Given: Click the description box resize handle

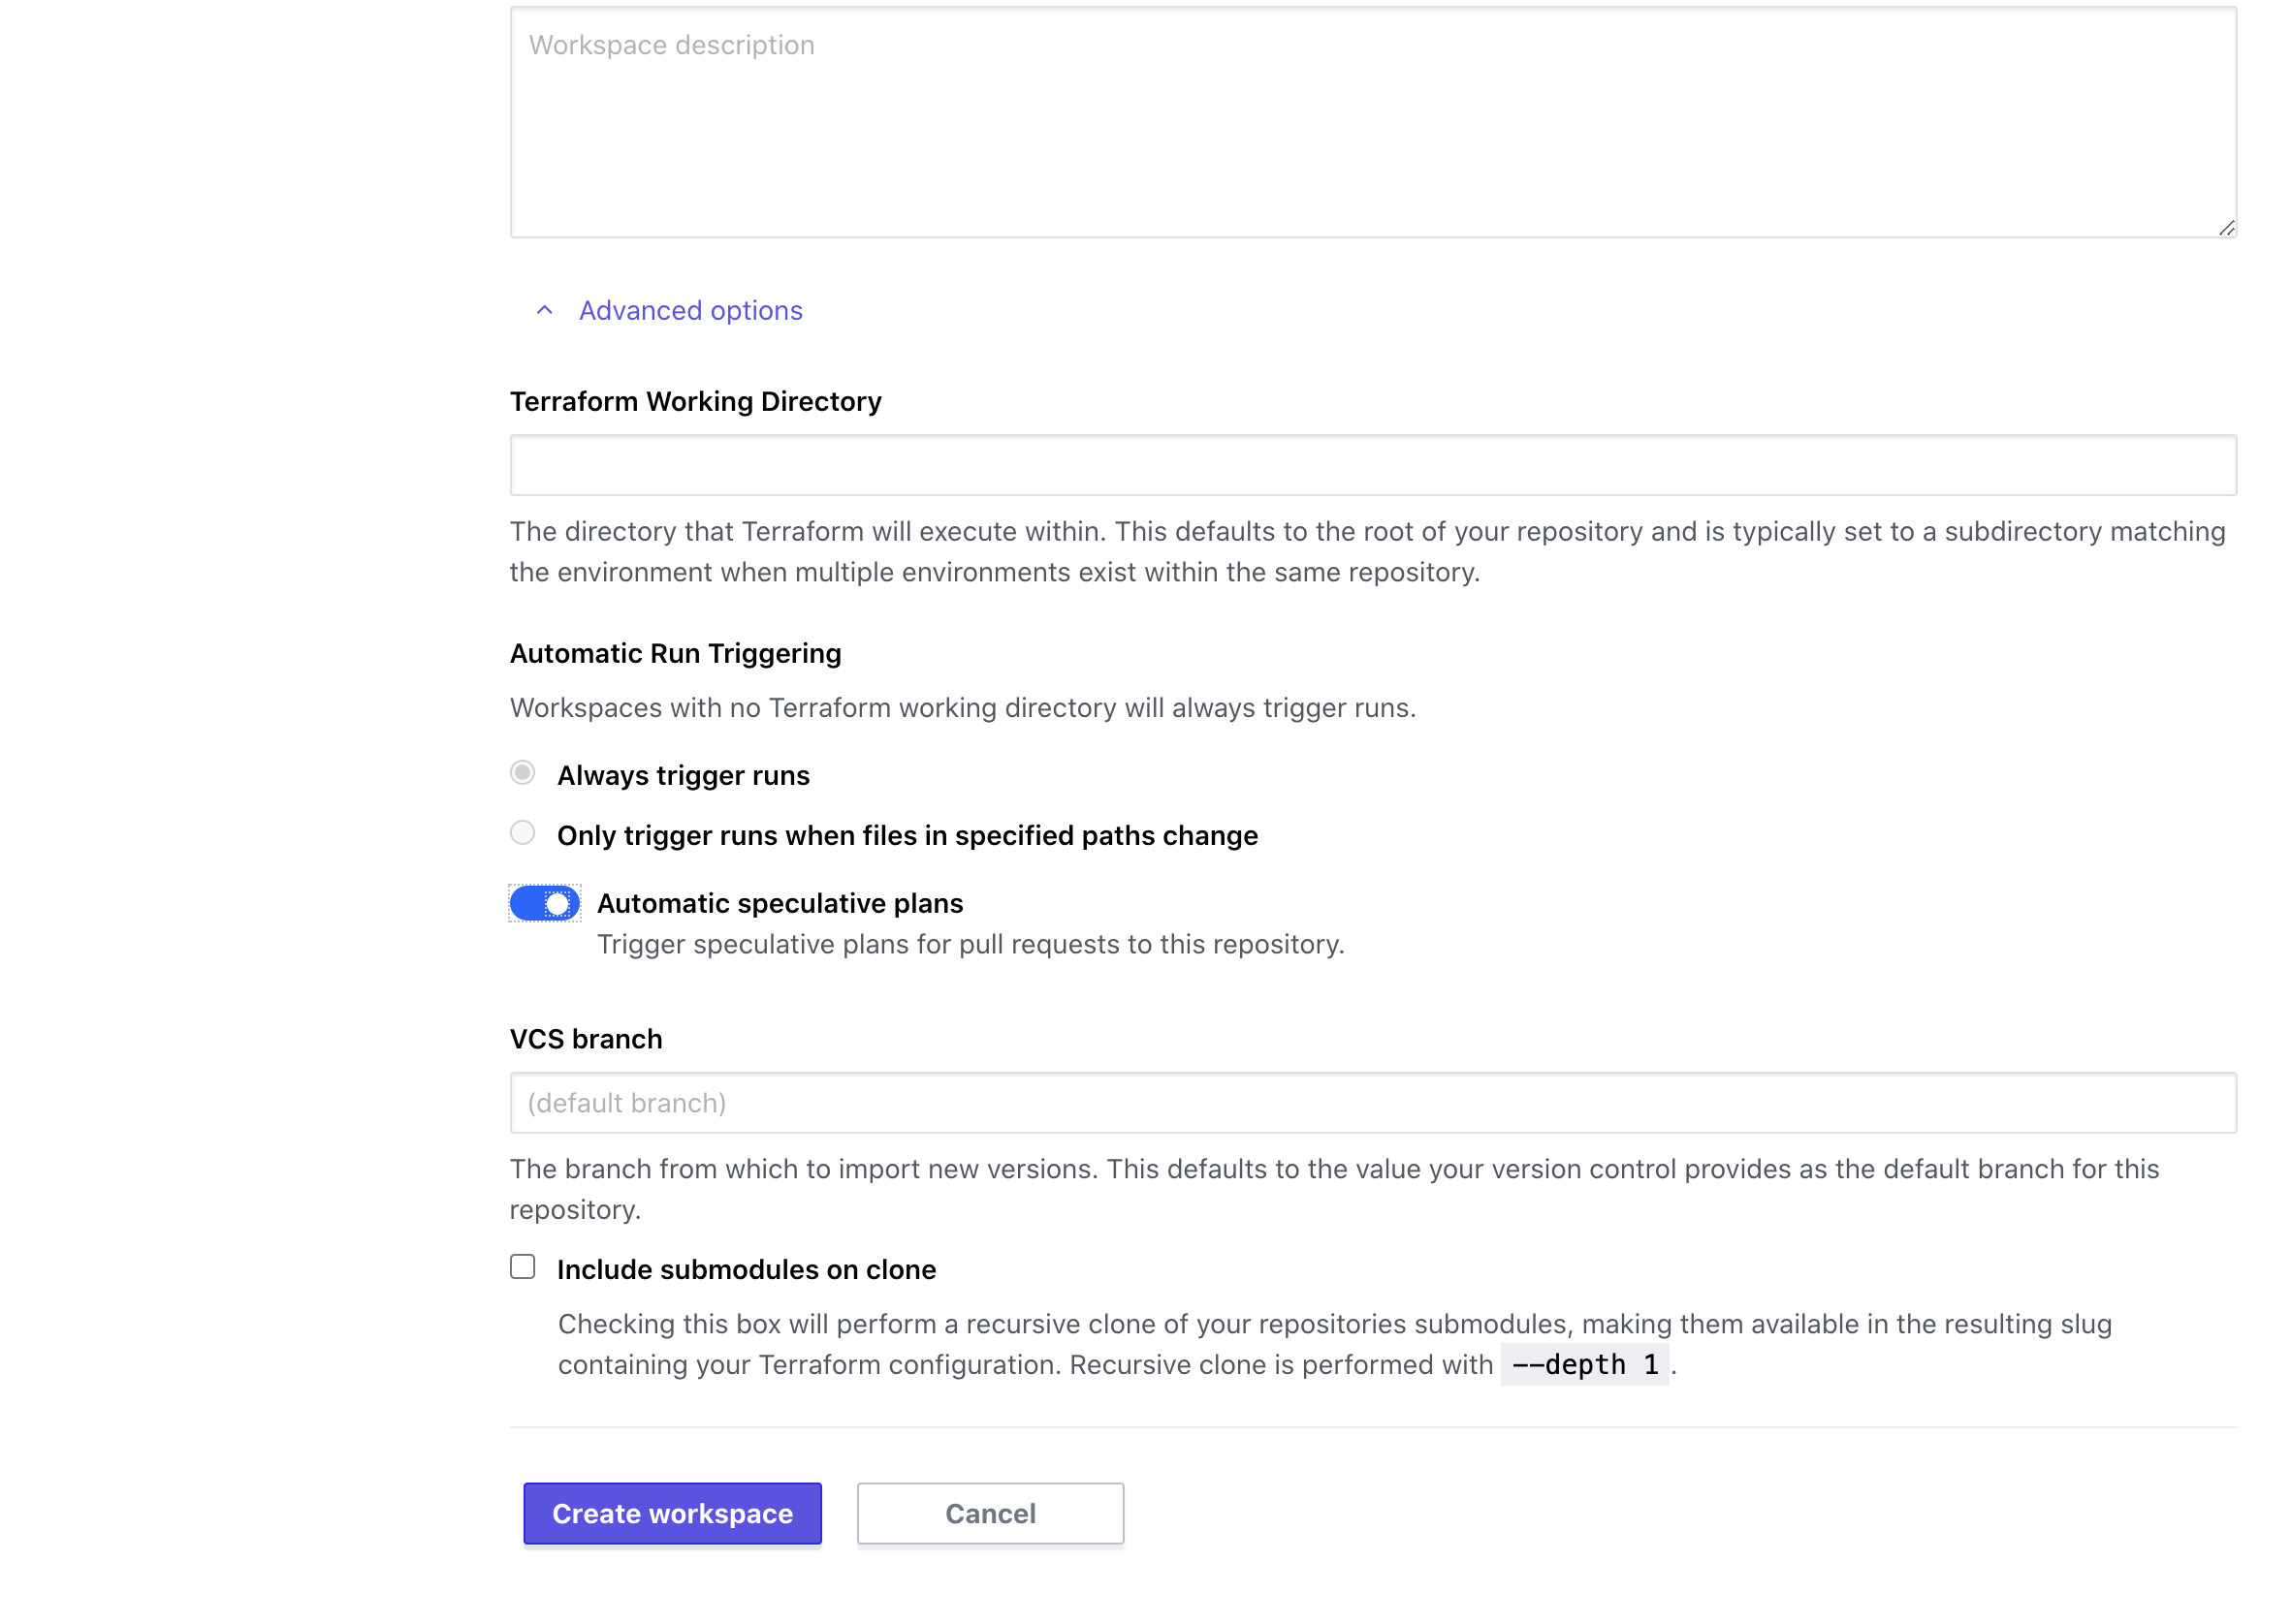Looking at the screenshot, I should click(2227, 228).
